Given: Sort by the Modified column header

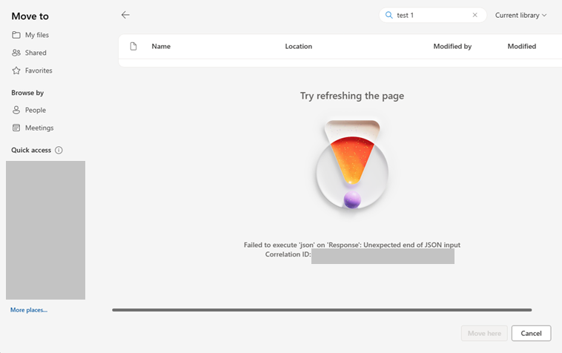Looking at the screenshot, I should coord(521,46).
